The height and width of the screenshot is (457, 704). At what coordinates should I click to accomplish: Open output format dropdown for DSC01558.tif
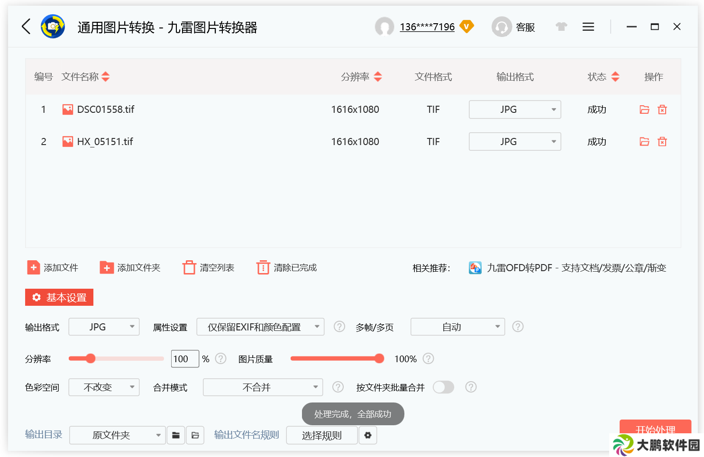[x=515, y=110]
